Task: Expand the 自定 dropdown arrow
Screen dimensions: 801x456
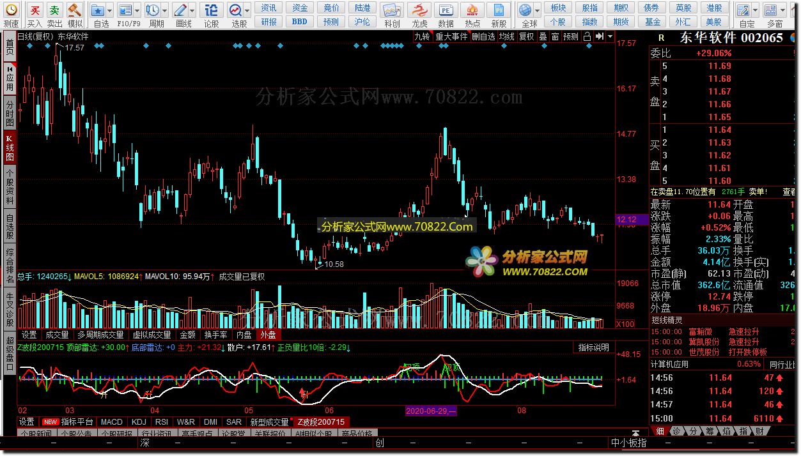Action: tap(755, 10)
